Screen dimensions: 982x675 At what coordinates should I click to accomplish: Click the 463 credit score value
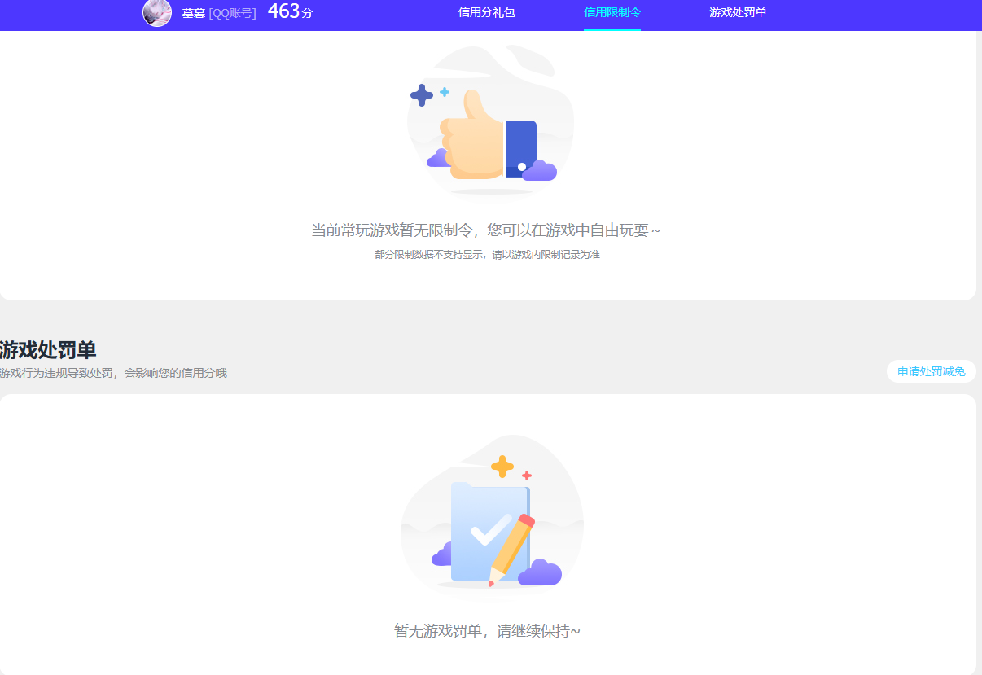pyautogui.click(x=283, y=11)
